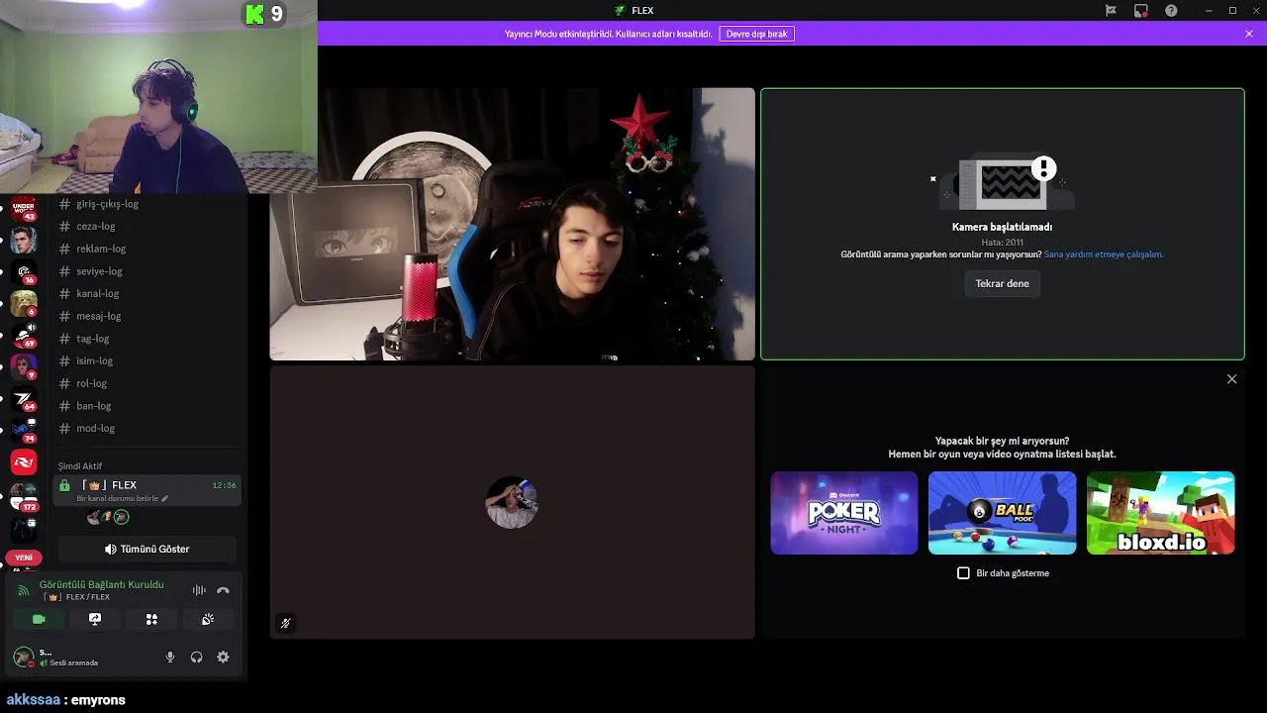Open the seviye-log channel
The image size is (1267, 713).
pyautogui.click(x=146, y=271)
